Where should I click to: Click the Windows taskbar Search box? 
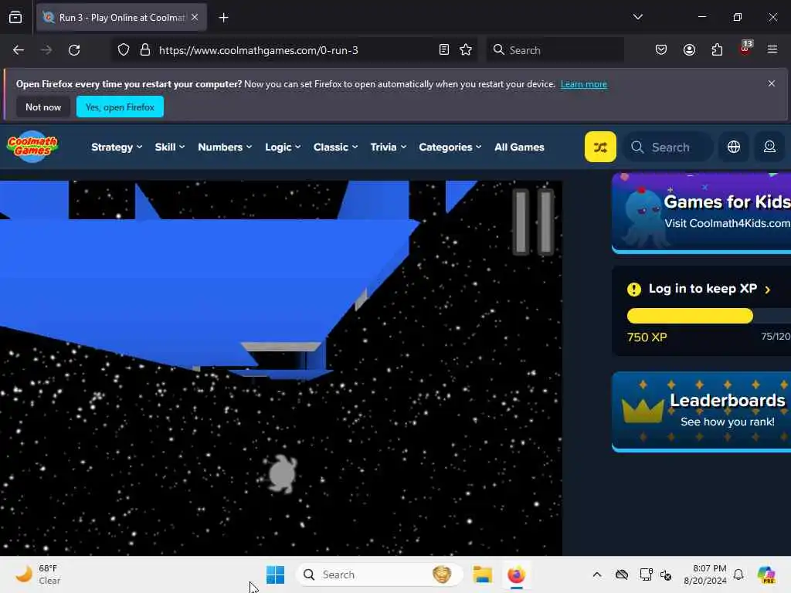[x=379, y=574]
